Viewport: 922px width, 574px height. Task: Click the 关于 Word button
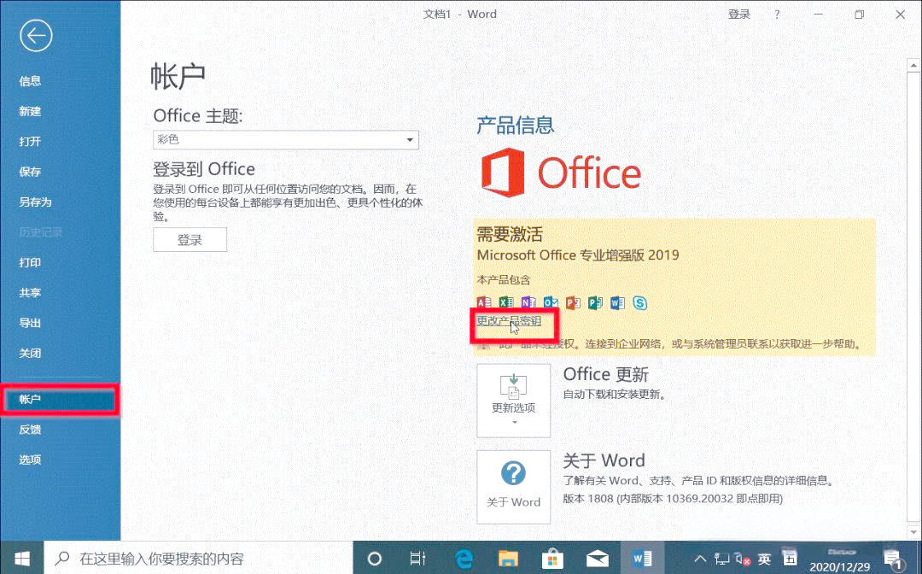513,486
